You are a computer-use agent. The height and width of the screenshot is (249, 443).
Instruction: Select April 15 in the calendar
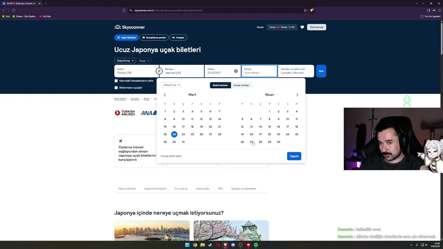point(269,127)
